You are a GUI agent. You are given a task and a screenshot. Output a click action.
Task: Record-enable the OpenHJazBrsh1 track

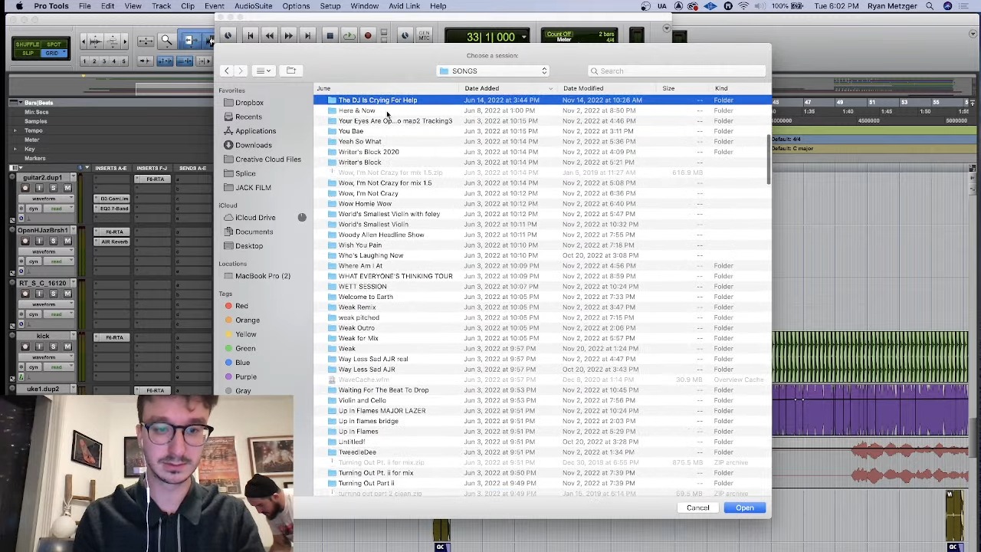click(x=25, y=242)
